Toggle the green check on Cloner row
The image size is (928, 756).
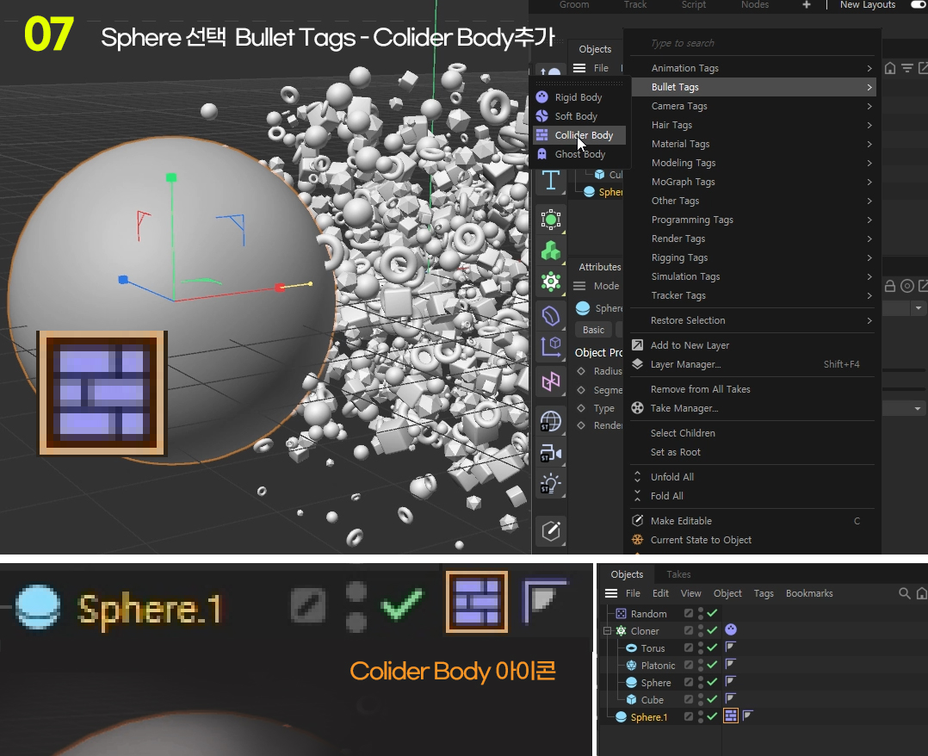tap(712, 630)
